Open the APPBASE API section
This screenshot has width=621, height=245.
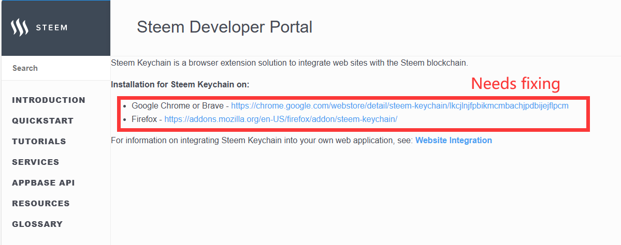coord(44,182)
